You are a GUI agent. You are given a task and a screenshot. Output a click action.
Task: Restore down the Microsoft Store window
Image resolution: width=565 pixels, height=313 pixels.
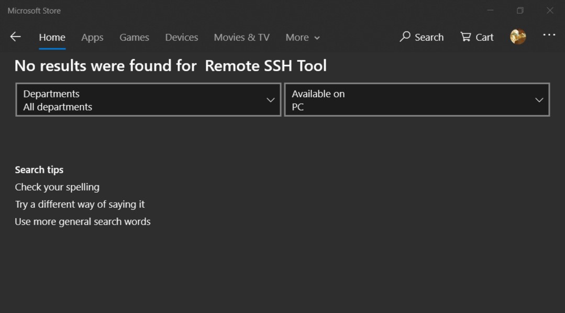tap(520, 10)
